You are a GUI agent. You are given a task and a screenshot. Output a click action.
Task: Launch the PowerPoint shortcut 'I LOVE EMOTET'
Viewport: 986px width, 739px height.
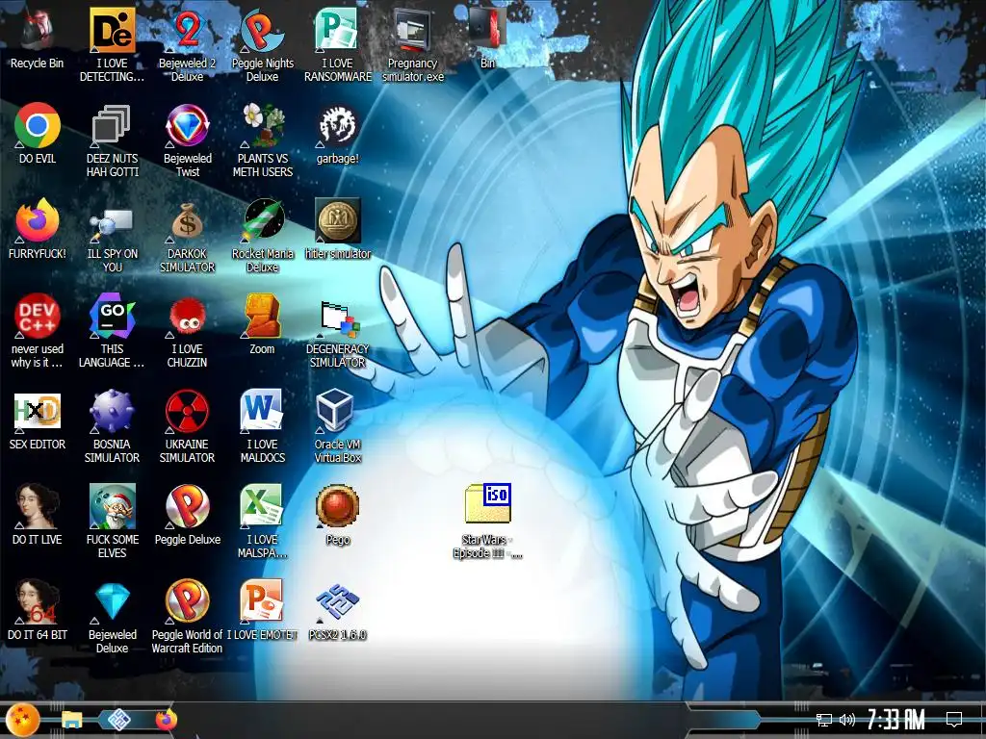pos(262,601)
